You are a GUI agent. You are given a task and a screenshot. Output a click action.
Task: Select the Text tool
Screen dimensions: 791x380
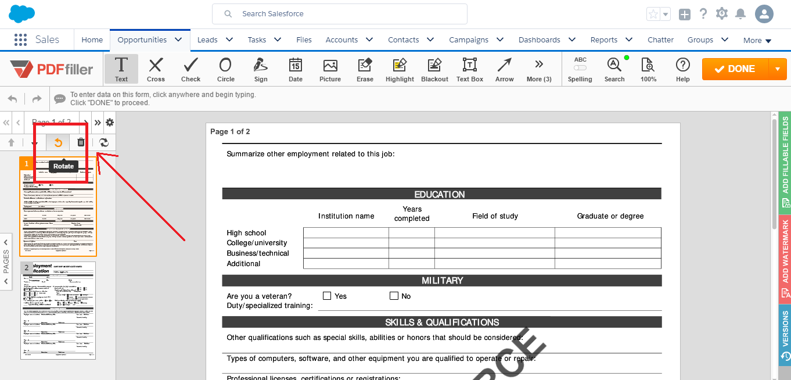pos(121,69)
